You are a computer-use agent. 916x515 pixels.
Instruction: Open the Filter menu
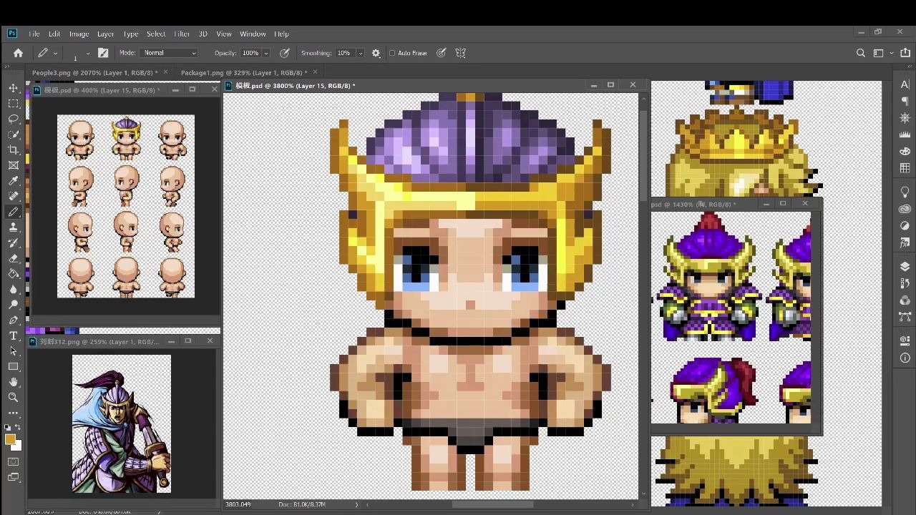(x=181, y=34)
